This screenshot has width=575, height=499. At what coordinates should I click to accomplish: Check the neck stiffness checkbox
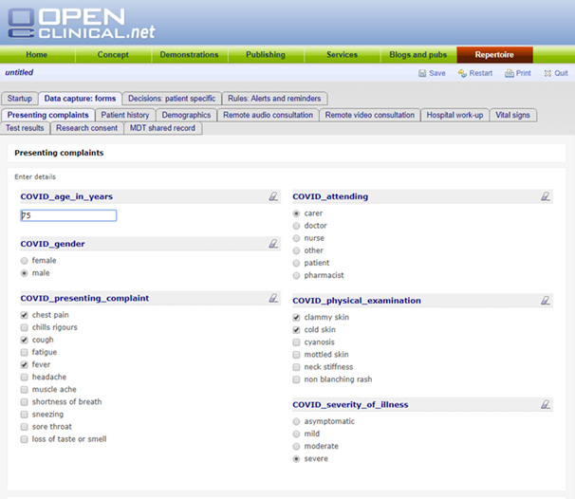click(296, 367)
